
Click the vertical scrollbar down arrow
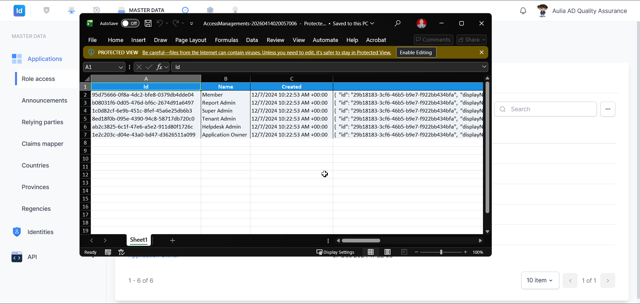[x=487, y=231]
